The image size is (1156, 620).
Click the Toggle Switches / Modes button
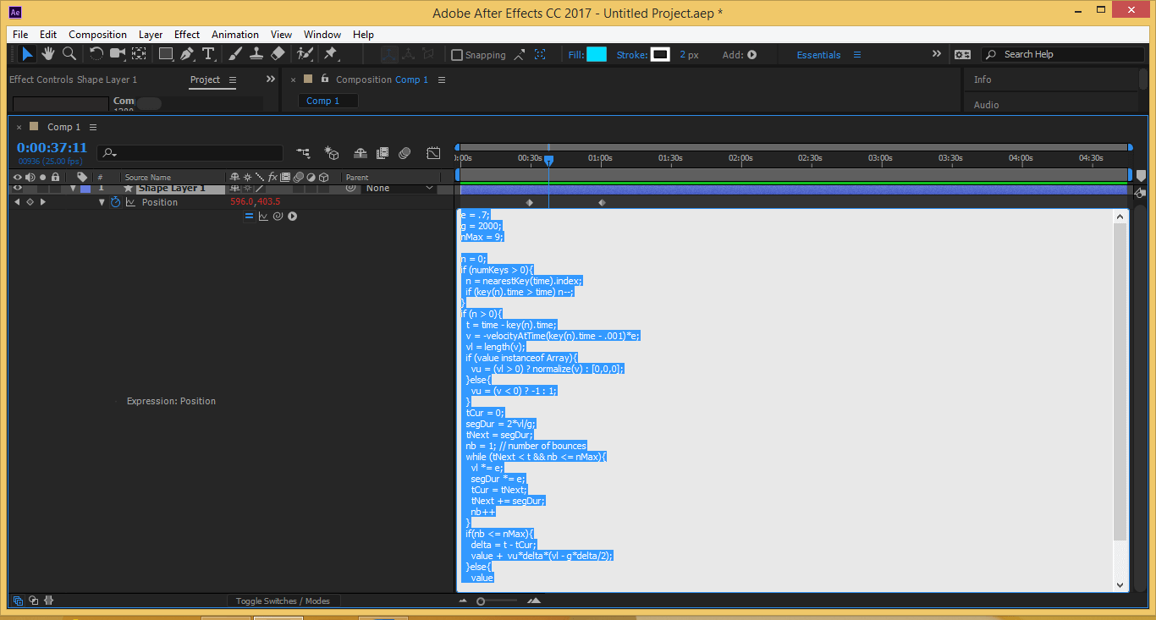coord(283,601)
